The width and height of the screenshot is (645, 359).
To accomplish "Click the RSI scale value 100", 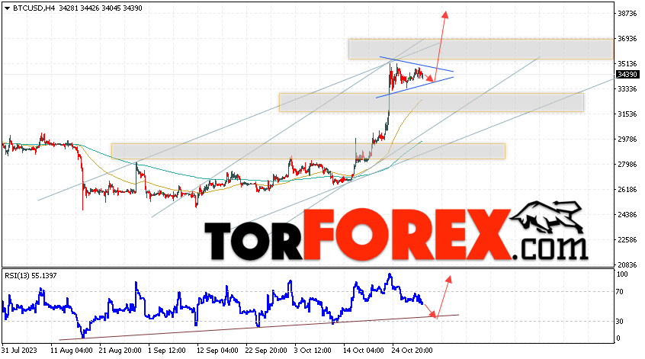I will coord(622,274).
